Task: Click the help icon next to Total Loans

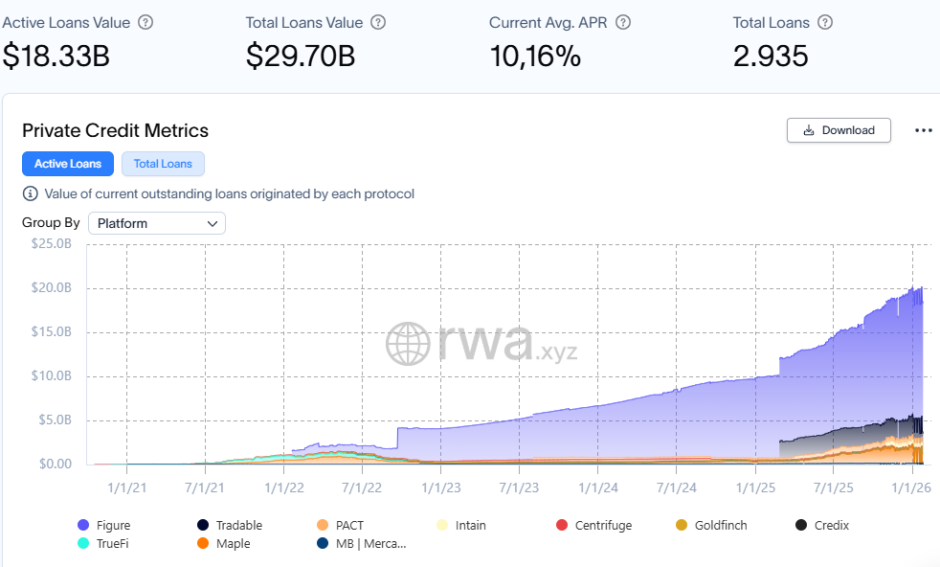Action: pyautogui.click(x=825, y=22)
